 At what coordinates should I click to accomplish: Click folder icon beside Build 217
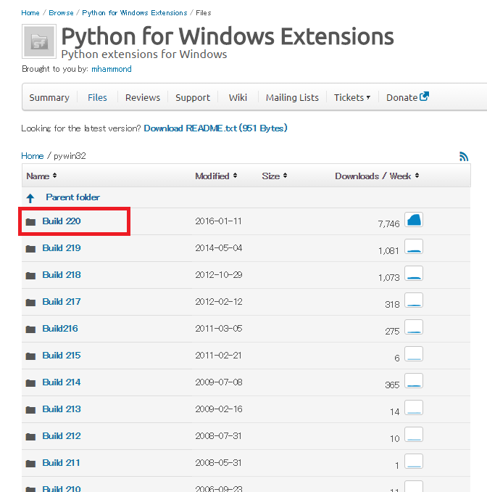point(30,303)
